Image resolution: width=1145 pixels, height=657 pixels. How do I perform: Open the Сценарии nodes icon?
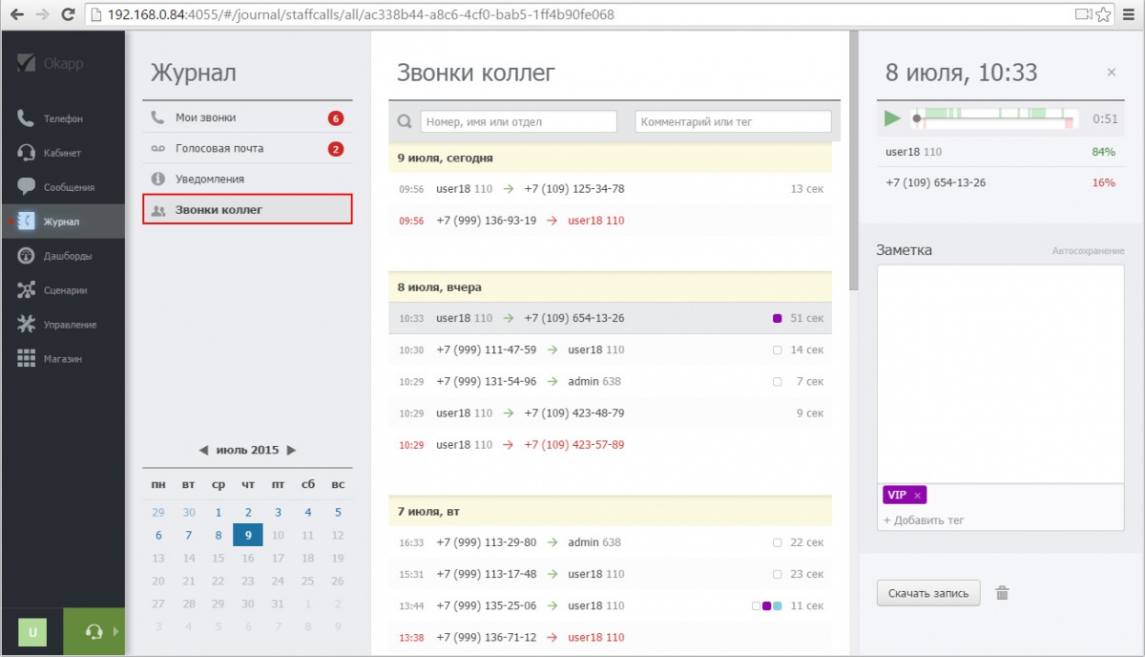(27, 290)
